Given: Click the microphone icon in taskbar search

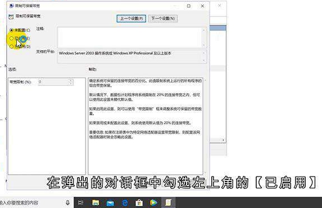Looking at the screenshot, I should [67, 202].
